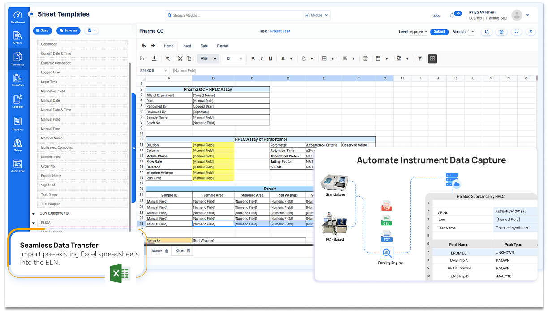Click the Save as button
548x311 pixels.
pyautogui.click(x=68, y=30)
